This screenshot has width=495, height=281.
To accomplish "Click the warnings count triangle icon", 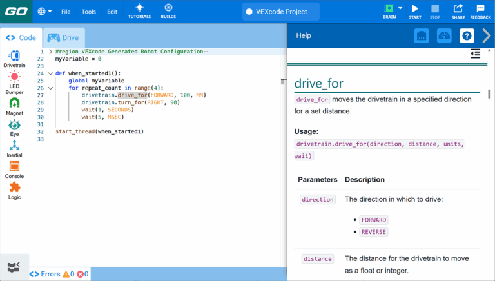I will pos(66,274).
